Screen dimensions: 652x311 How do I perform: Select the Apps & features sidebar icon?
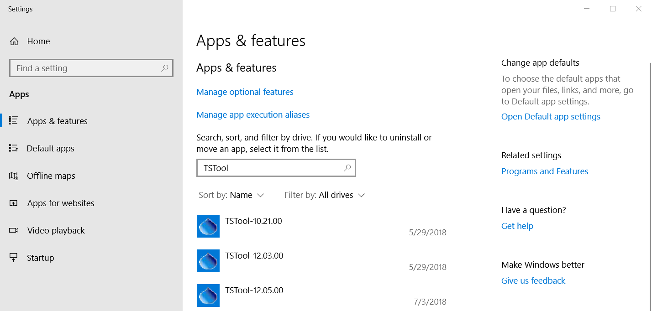click(14, 121)
